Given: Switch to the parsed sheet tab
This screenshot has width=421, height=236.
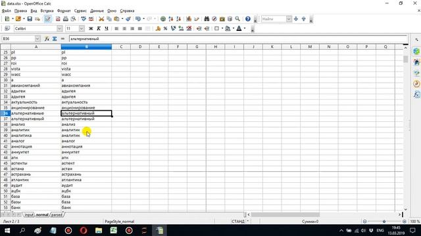Looking at the screenshot, I should coord(57,215).
